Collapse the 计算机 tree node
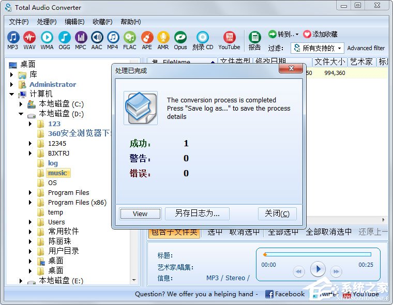Screen dimensions: 393x305 tap(11, 94)
